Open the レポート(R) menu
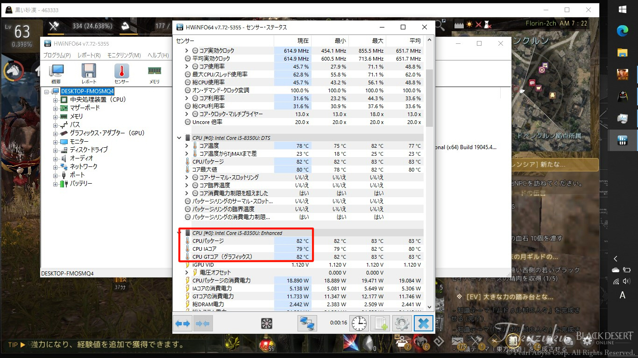Screen dimensions: 638x358 pos(89,55)
